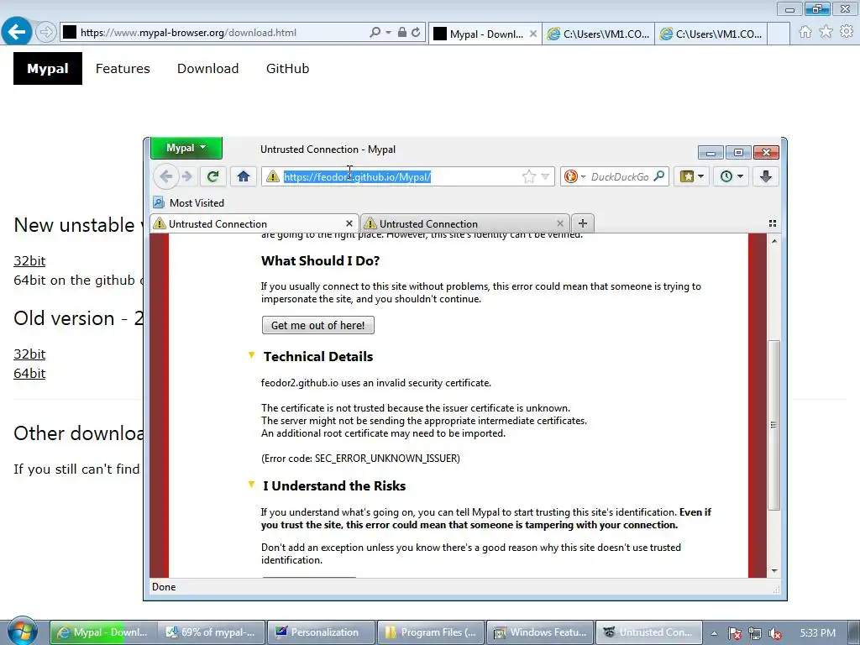The height and width of the screenshot is (645, 860).
Task: Open the Internet Explorer favorites star
Action: tap(826, 32)
